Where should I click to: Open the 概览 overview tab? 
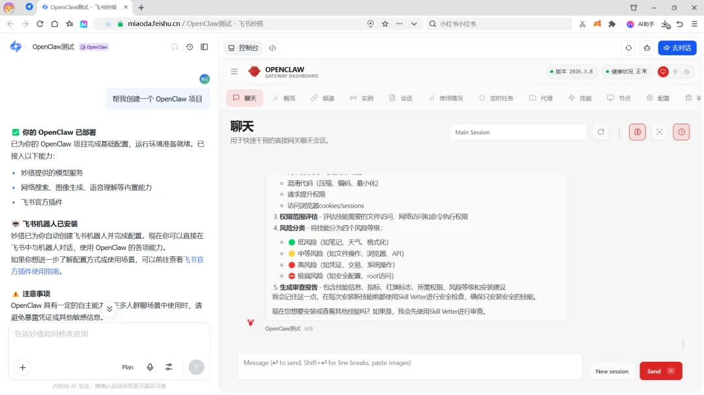click(284, 98)
